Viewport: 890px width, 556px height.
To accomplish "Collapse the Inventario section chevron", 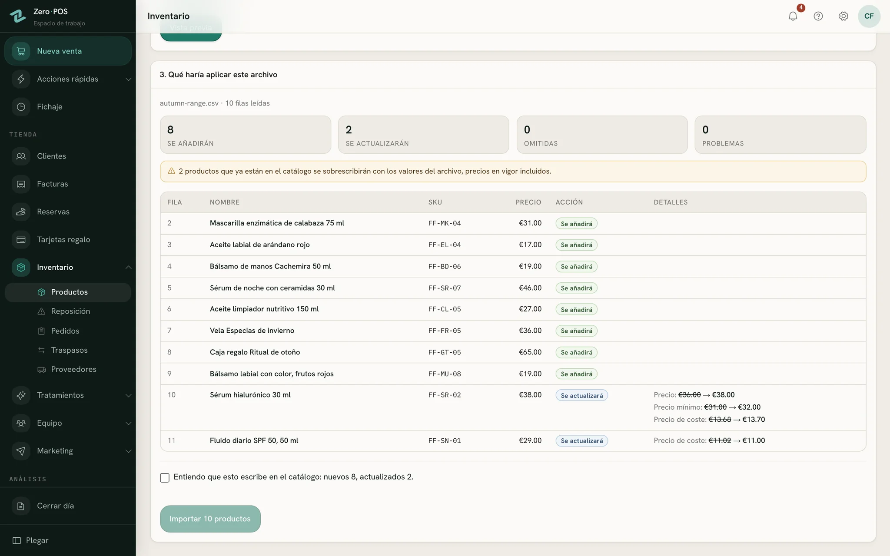I will (128, 267).
